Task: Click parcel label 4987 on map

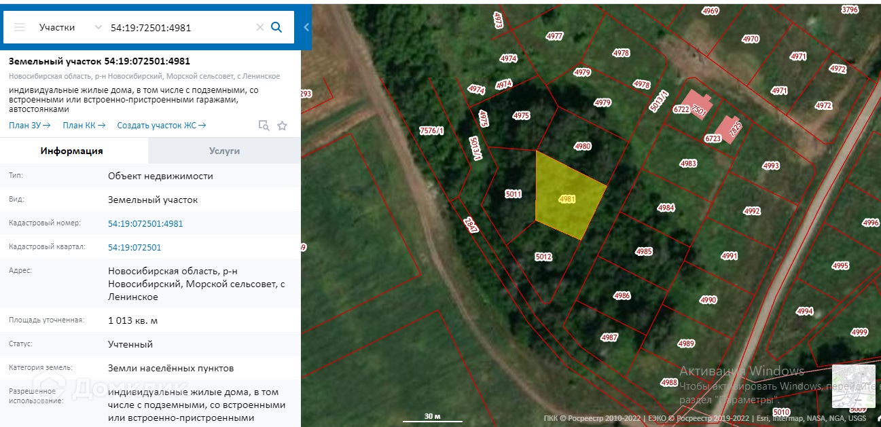Action: click(609, 337)
